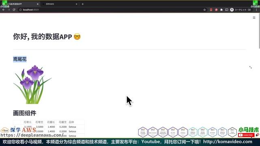Click the red book extension icon
Image resolution: width=260 pixels, height=146 pixels.
[x=211, y=10]
